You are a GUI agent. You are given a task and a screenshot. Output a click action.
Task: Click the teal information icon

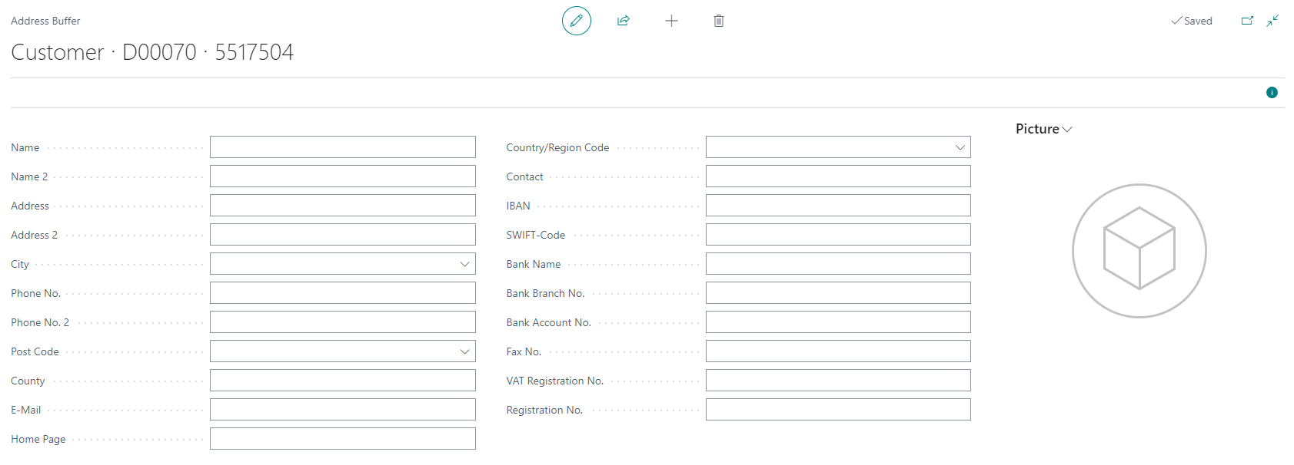[1272, 92]
